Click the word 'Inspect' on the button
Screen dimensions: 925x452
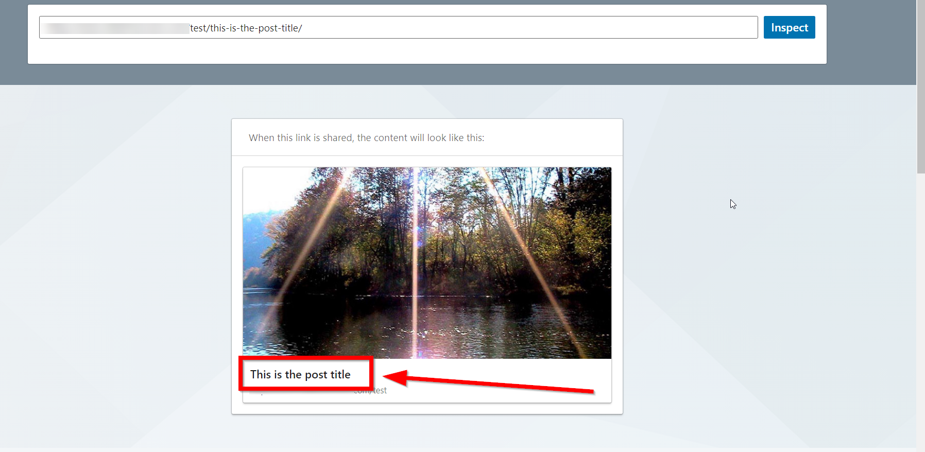pyautogui.click(x=789, y=28)
